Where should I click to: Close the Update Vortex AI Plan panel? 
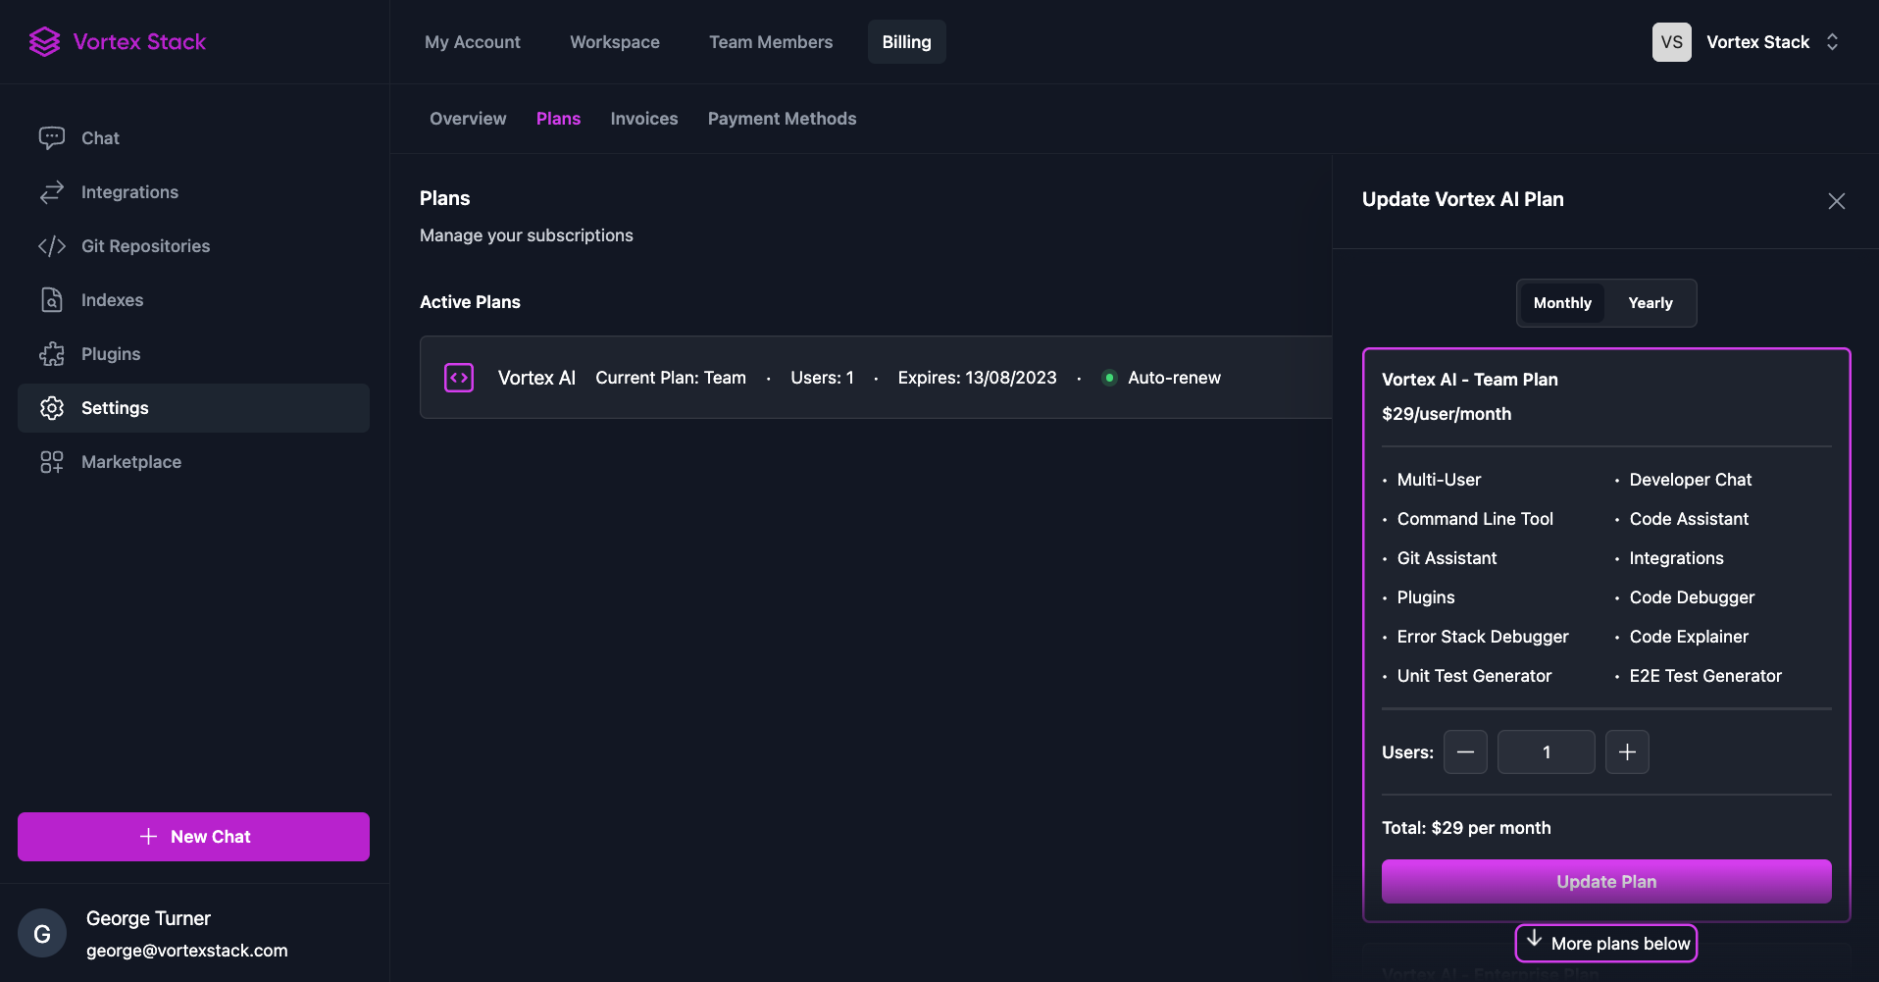[1837, 201]
